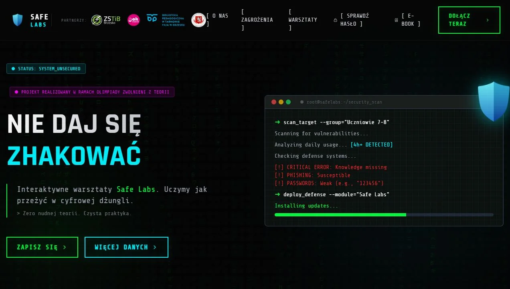Click the yellow terminal window dot
Viewport: 510px width, 289px height.
(x=281, y=102)
